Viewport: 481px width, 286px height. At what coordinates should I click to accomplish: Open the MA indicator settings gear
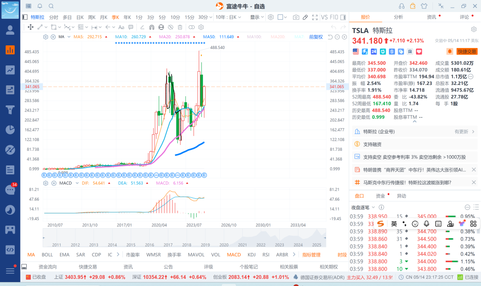point(46,37)
